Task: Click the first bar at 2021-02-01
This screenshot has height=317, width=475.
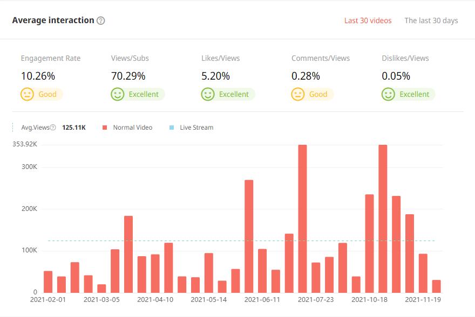Action: coord(48,281)
